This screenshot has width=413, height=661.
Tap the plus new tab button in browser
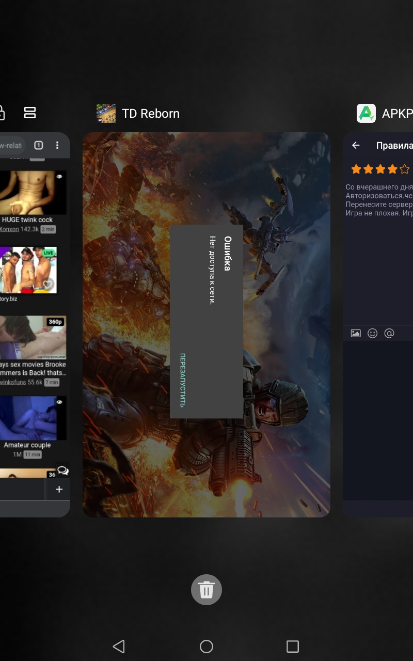coord(59,489)
